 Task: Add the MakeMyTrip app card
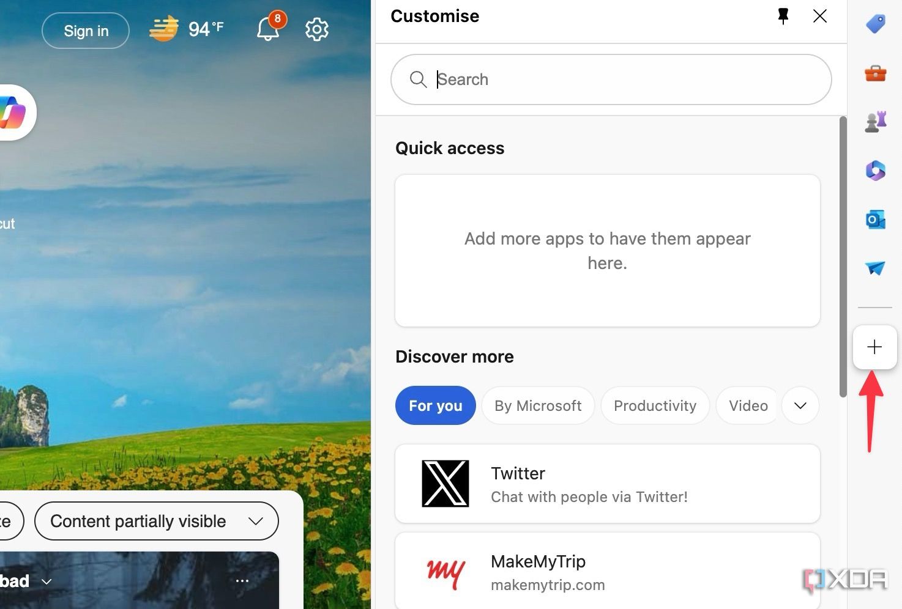pyautogui.click(x=608, y=571)
